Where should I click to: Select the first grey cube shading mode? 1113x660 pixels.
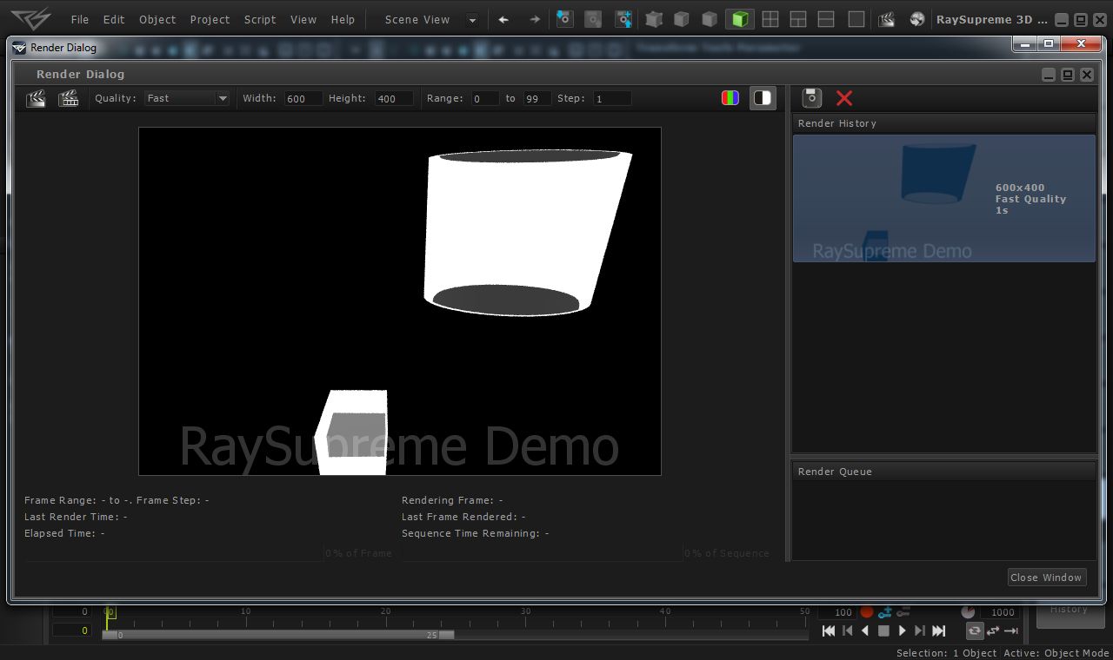[654, 18]
